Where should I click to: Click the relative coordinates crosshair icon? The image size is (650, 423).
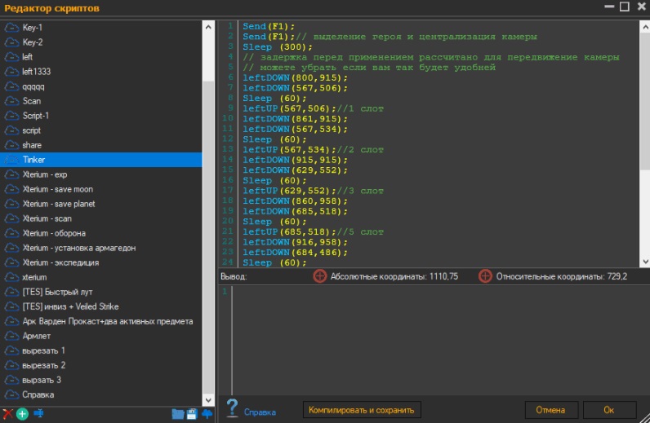click(x=485, y=276)
